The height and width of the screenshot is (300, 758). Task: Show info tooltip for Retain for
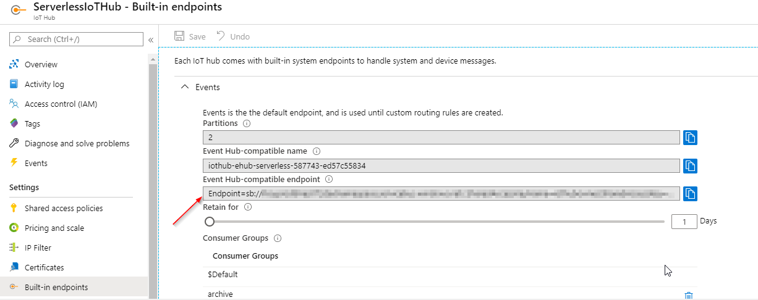click(248, 207)
